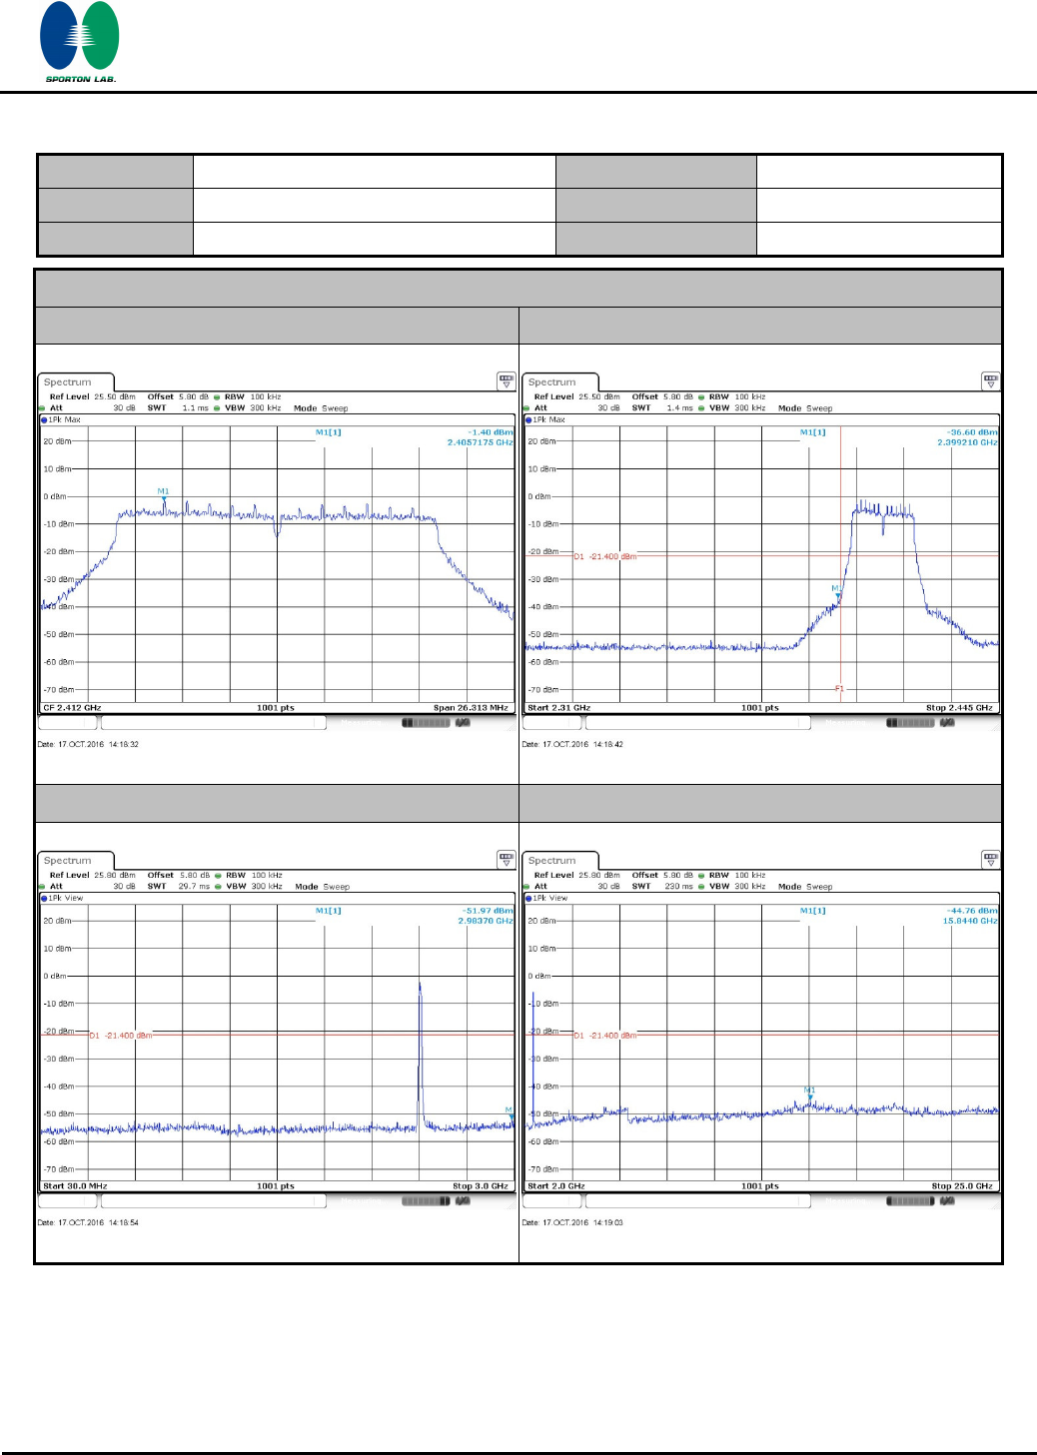Click the Span 26.313 MHz label

(x=471, y=708)
